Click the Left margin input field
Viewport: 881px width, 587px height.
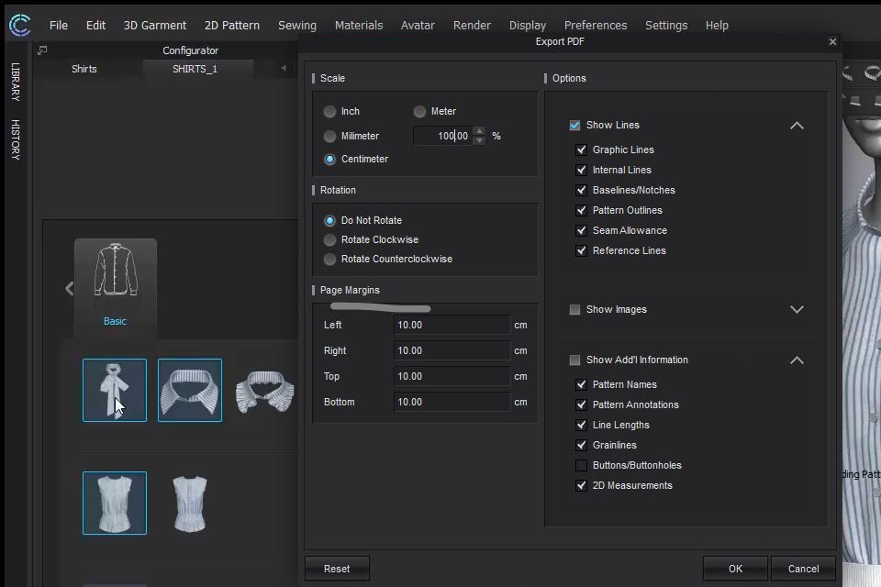452,325
